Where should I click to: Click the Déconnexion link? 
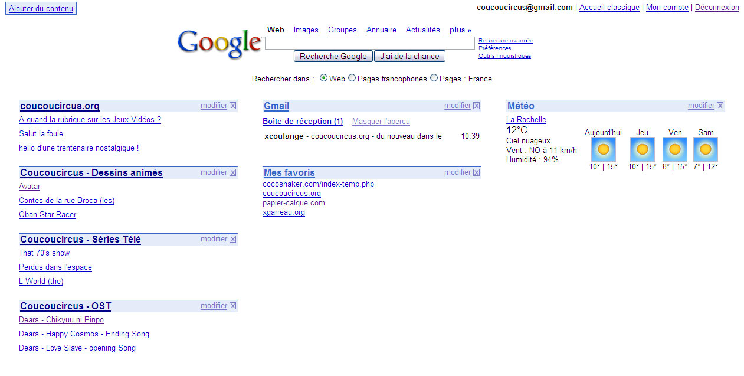pyautogui.click(x=717, y=8)
